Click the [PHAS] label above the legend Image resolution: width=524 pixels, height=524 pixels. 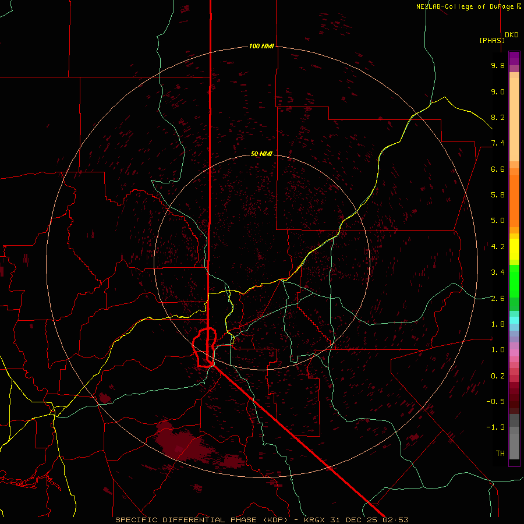(x=492, y=40)
